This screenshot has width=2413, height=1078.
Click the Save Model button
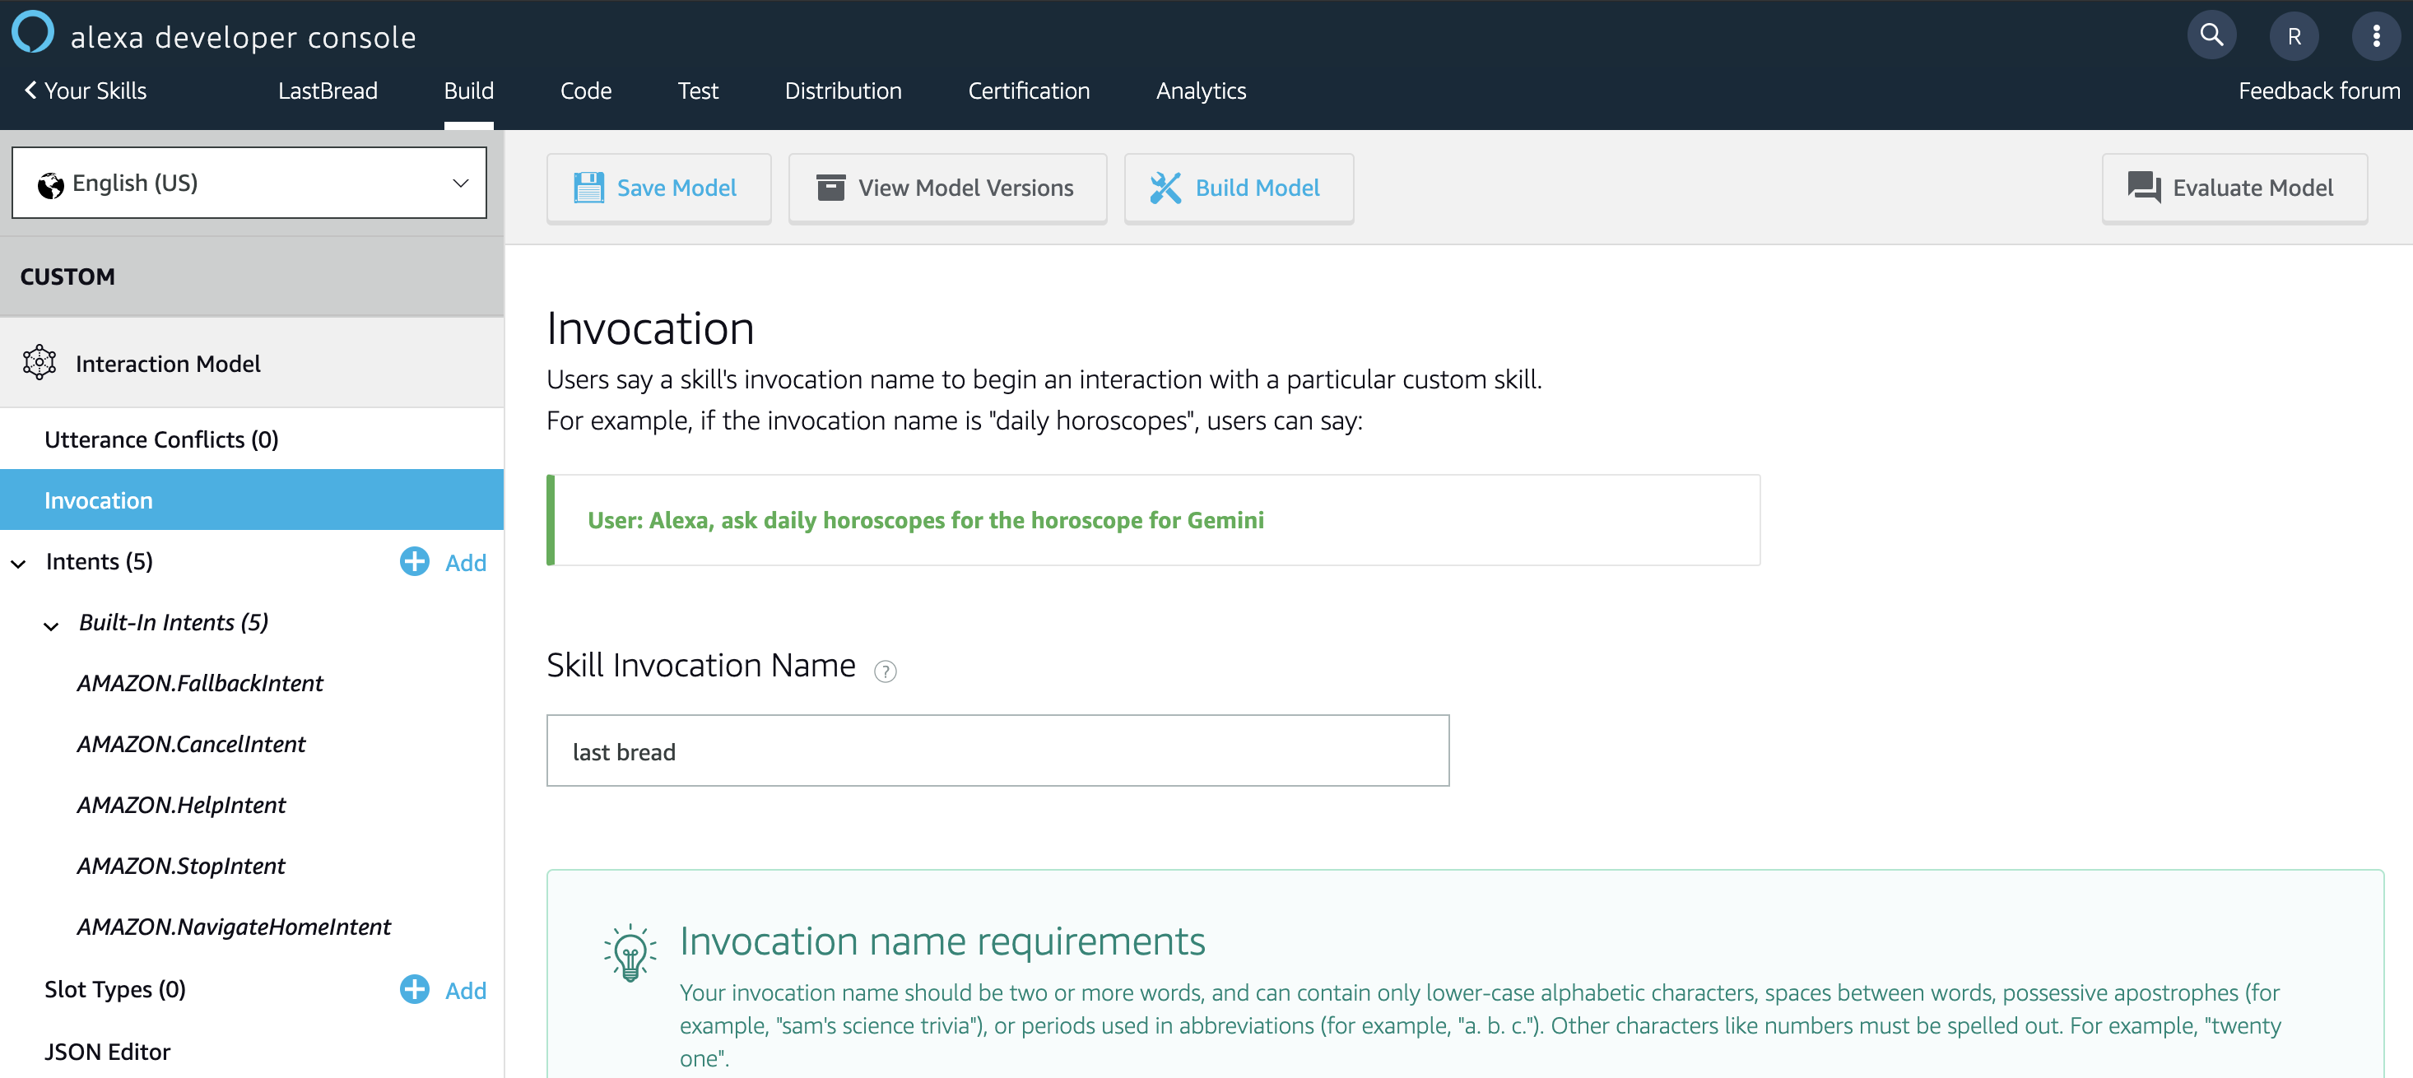(x=658, y=188)
